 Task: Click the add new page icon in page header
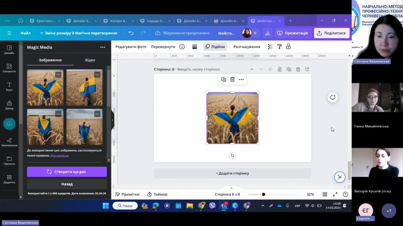pos(307,69)
